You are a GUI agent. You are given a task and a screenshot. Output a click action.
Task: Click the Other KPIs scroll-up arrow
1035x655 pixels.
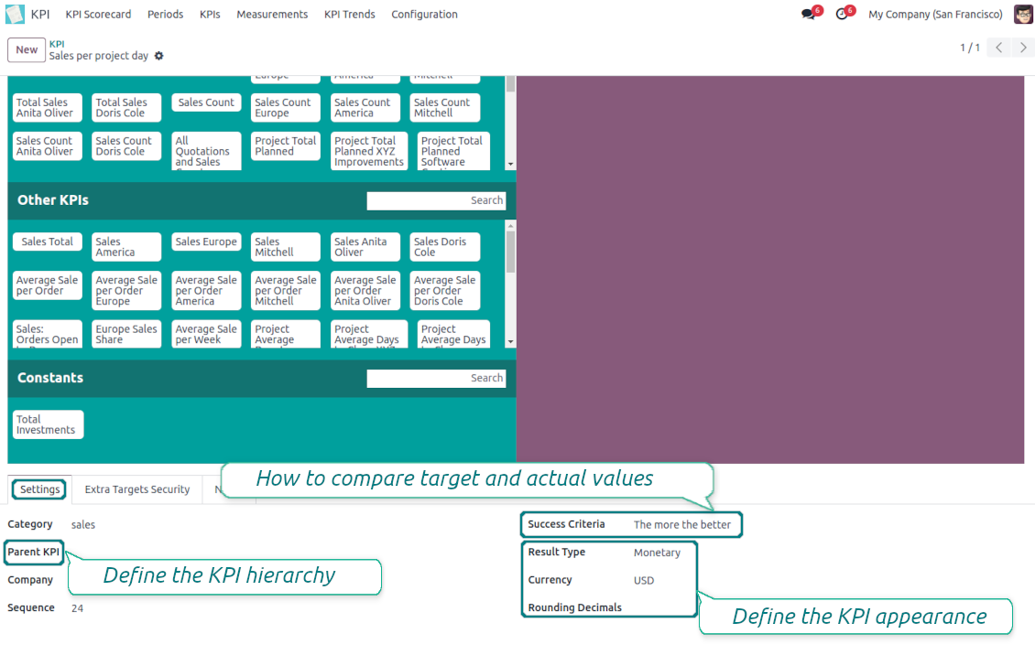tap(510, 226)
